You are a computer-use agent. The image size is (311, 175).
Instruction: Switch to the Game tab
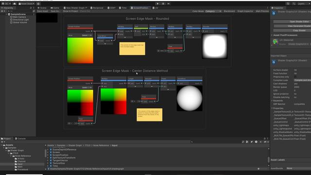(x=55, y=8)
